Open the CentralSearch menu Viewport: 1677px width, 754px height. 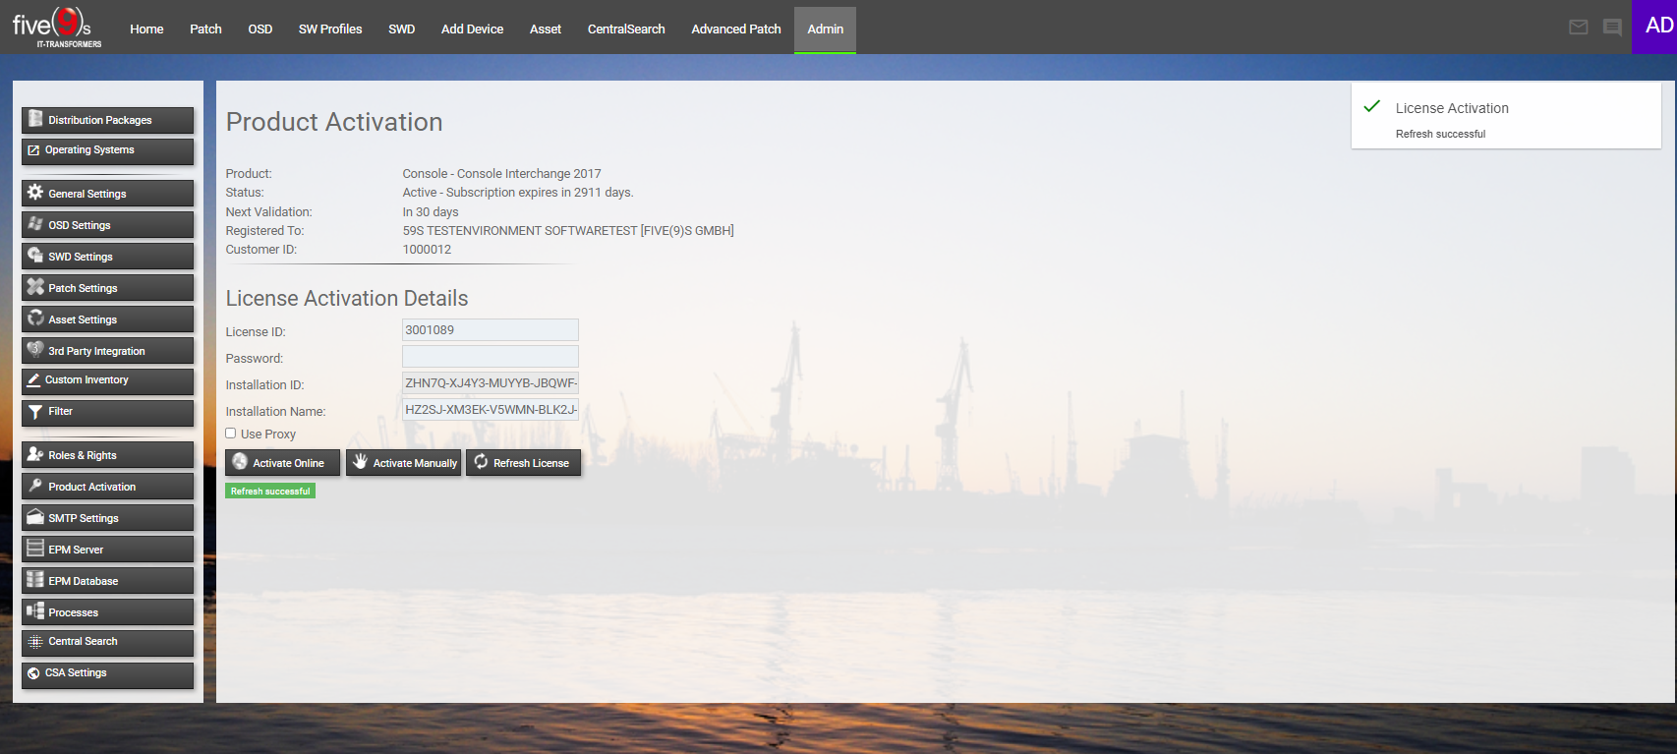pyautogui.click(x=626, y=29)
